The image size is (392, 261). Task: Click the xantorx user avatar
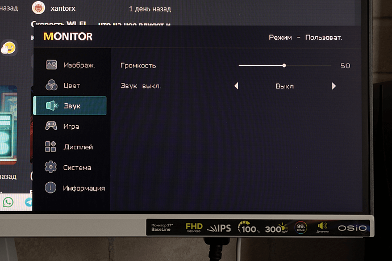pos(38,8)
